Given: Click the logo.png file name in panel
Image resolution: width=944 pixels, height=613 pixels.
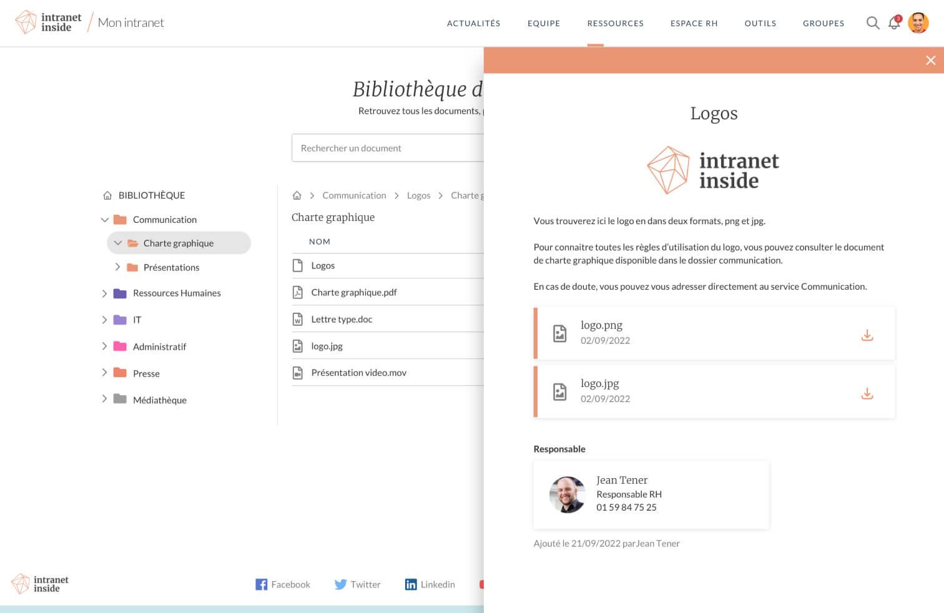Looking at the screenshot, I should point(601,325).
